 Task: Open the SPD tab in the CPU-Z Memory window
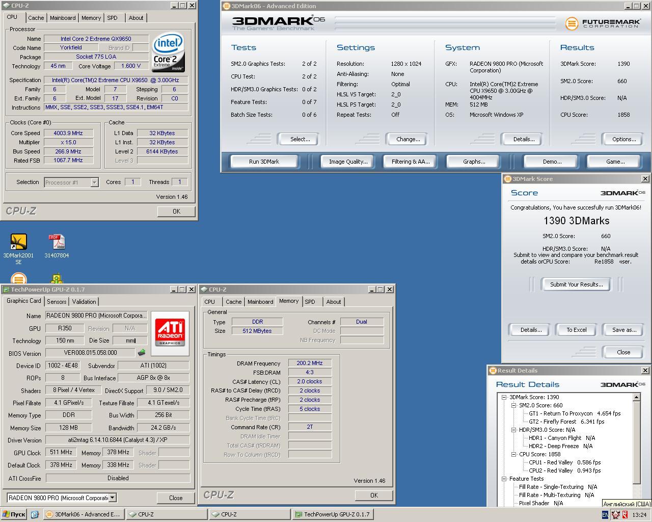pyautogui.click(x=310, y=302)
